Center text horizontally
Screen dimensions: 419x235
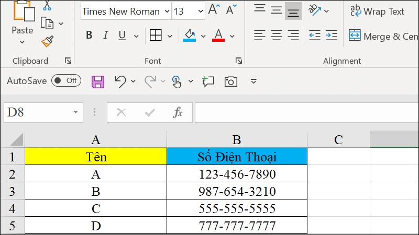[x=277, y=35]
